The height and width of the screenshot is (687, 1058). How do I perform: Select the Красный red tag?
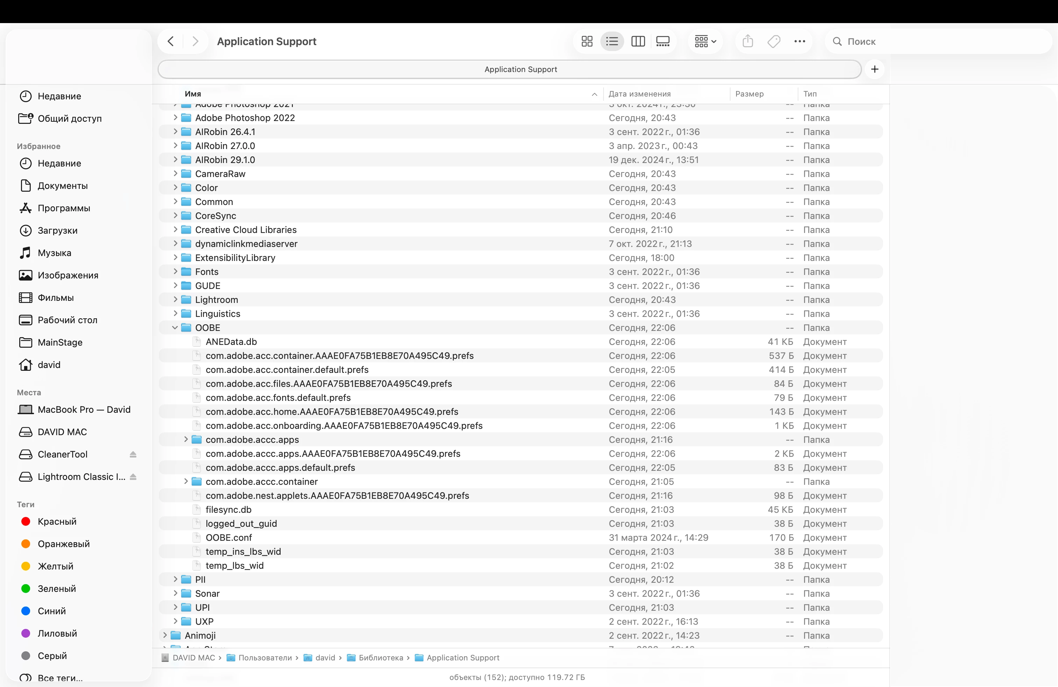(x=57, y=521)
